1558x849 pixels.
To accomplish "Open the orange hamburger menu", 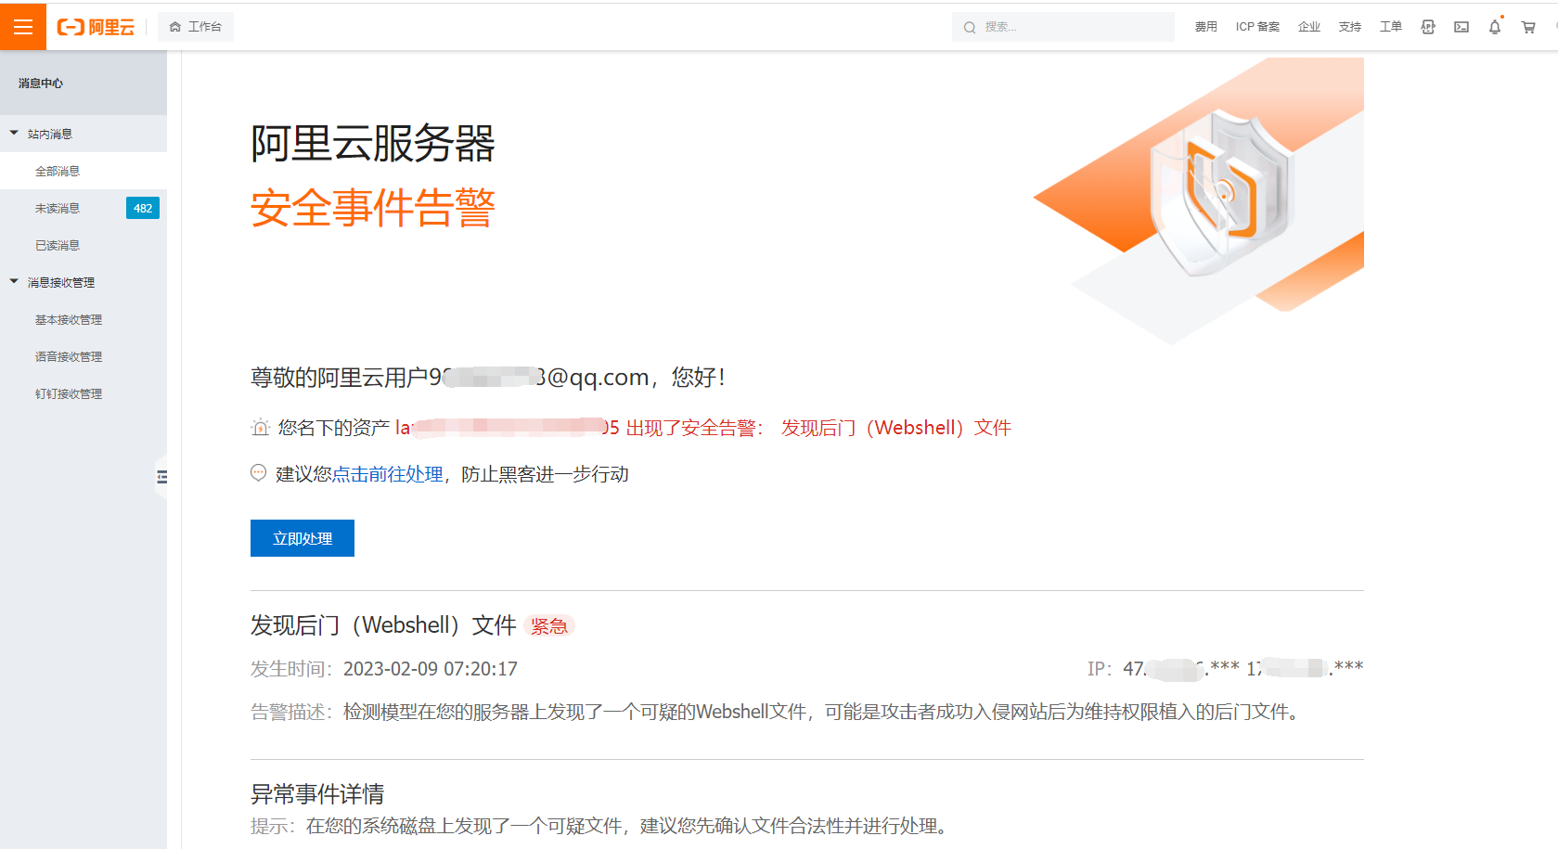I will tap(23, 27).
